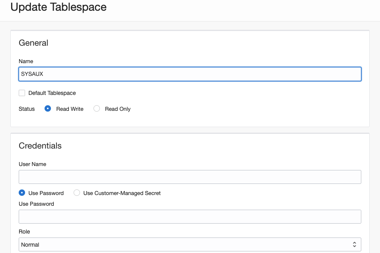Click the User Name field label
The image size is (380, 253).
point(33,164)
